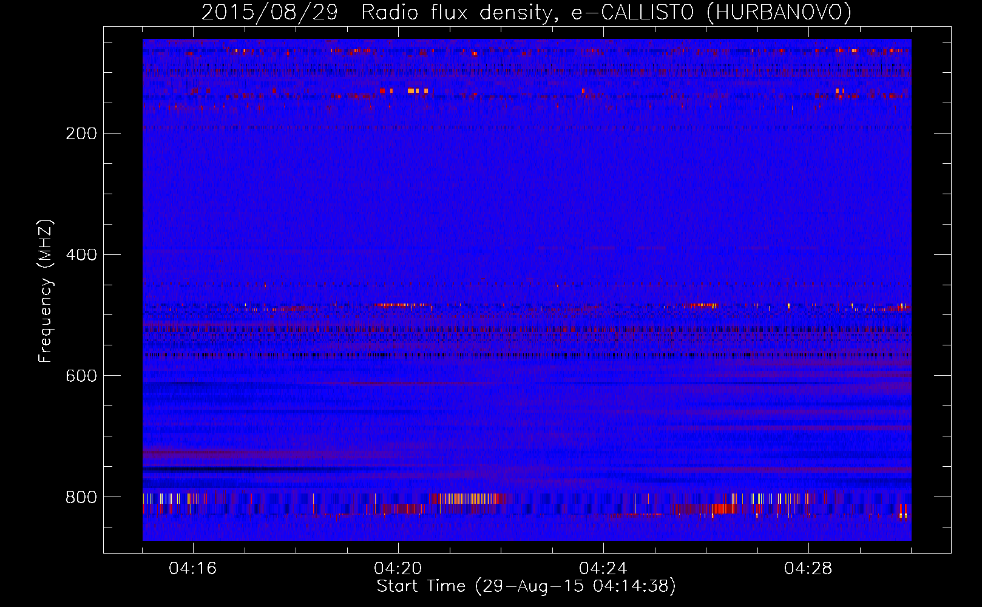
Task: Click the 400 frequency tick label
Action: [81, 255]
